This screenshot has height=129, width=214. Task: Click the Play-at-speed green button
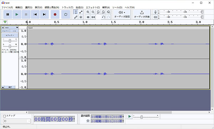point(130,117)
